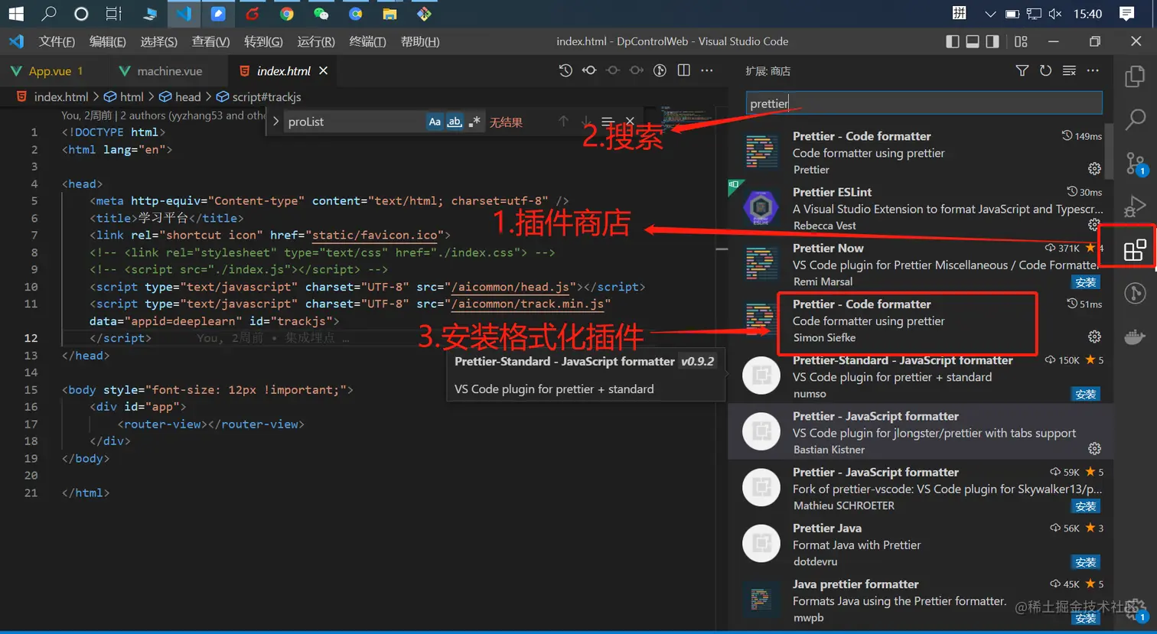This screenshot has width=1157, height=634.
Task: Follow the /aicommon/head.js link
Action: pyautogui.click(x=510, y=287)
